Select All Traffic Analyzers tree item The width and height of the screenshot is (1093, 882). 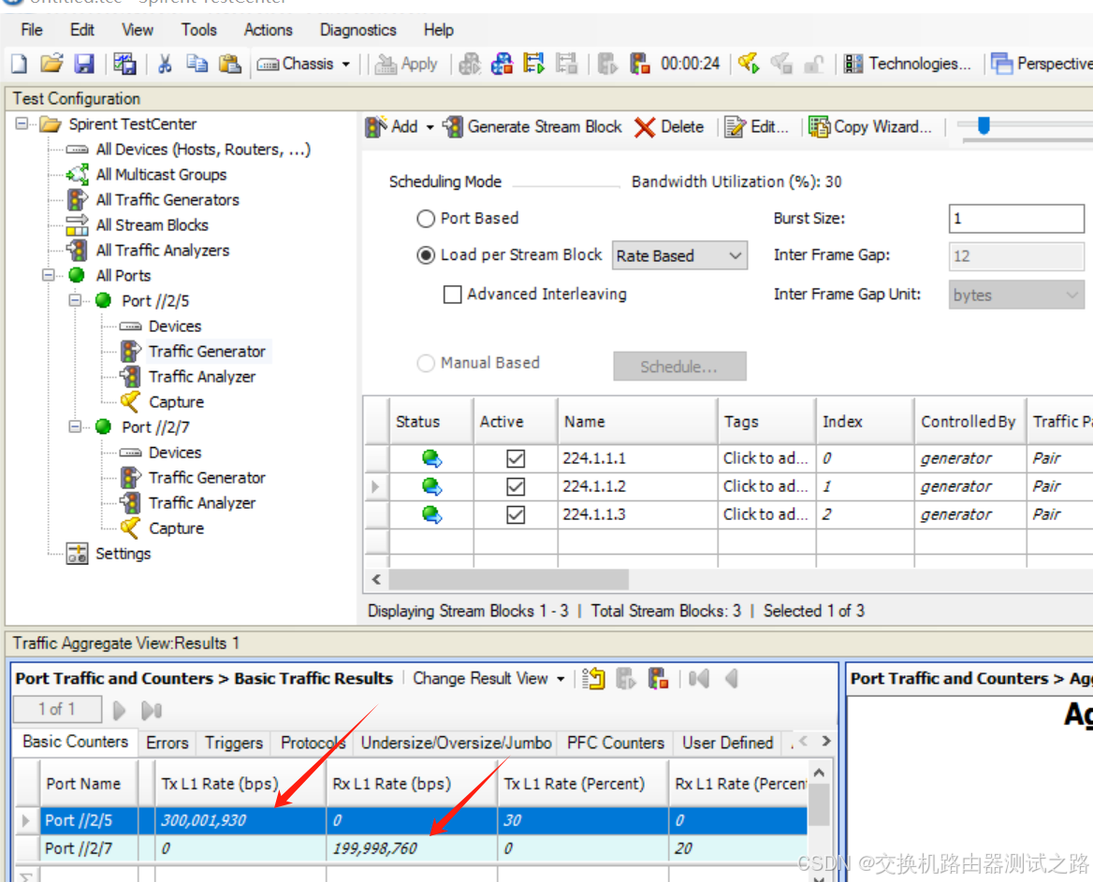(163, 250)
